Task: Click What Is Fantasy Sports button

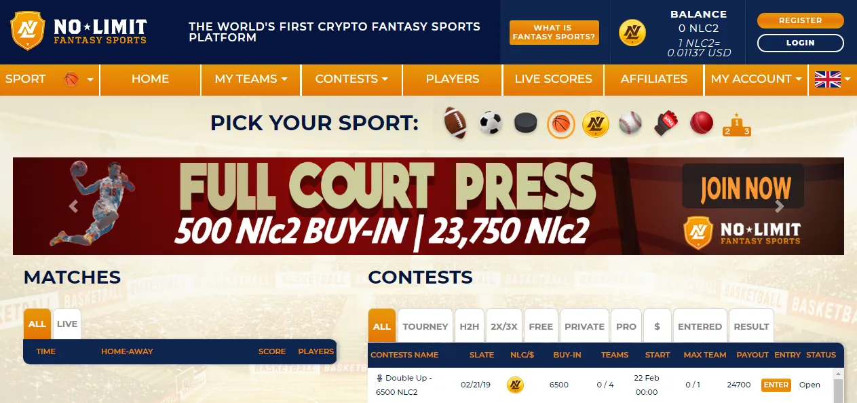Action: point(554,33)
